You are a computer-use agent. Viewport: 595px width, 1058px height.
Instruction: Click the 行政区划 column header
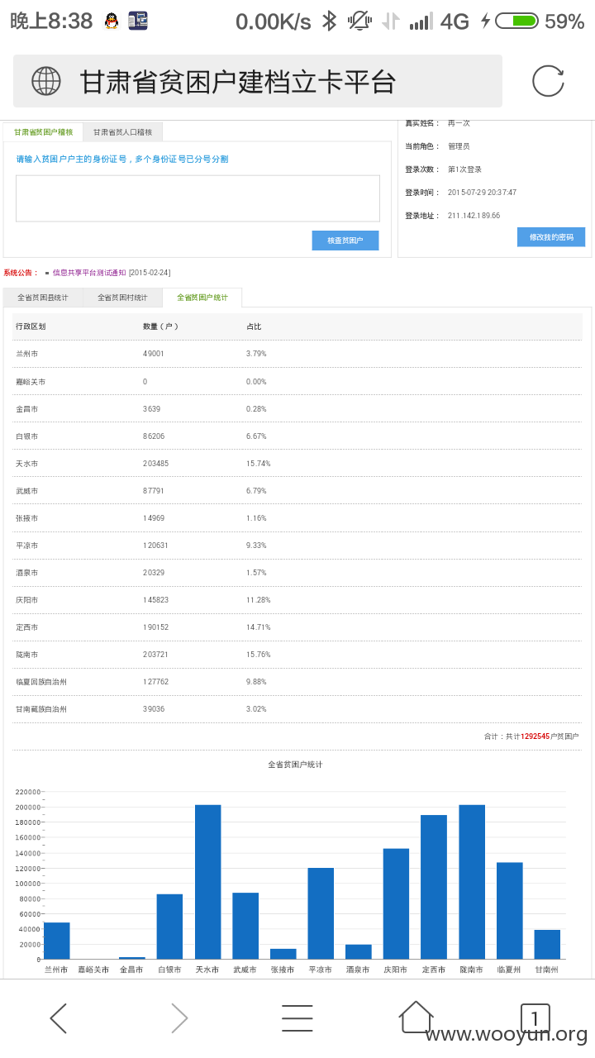(31, 326)
